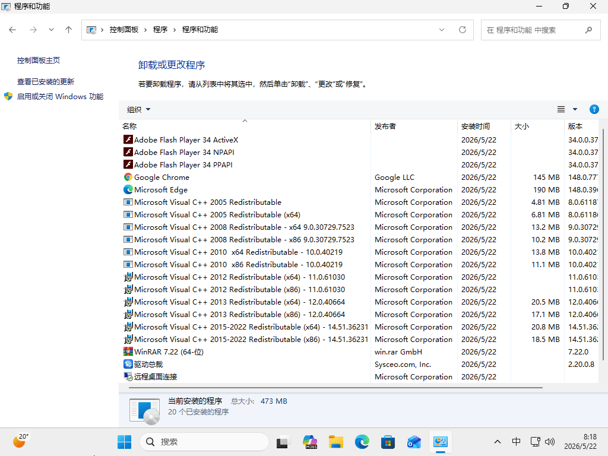This screenshot has width=608, height=456.
Task: Click icon of Visual C++ 2005 Redistributable (x64)
Action: point(128,214)
